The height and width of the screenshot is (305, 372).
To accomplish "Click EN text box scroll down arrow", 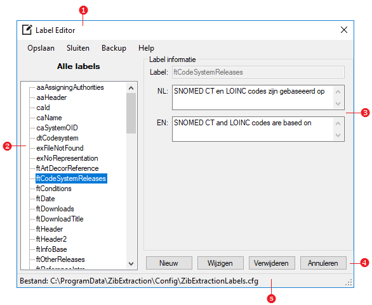I will click(338, 135).
